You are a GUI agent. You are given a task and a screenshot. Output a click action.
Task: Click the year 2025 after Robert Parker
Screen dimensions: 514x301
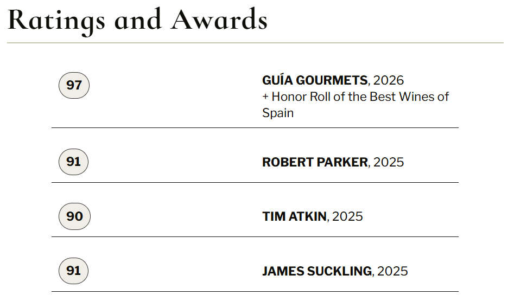389,162
